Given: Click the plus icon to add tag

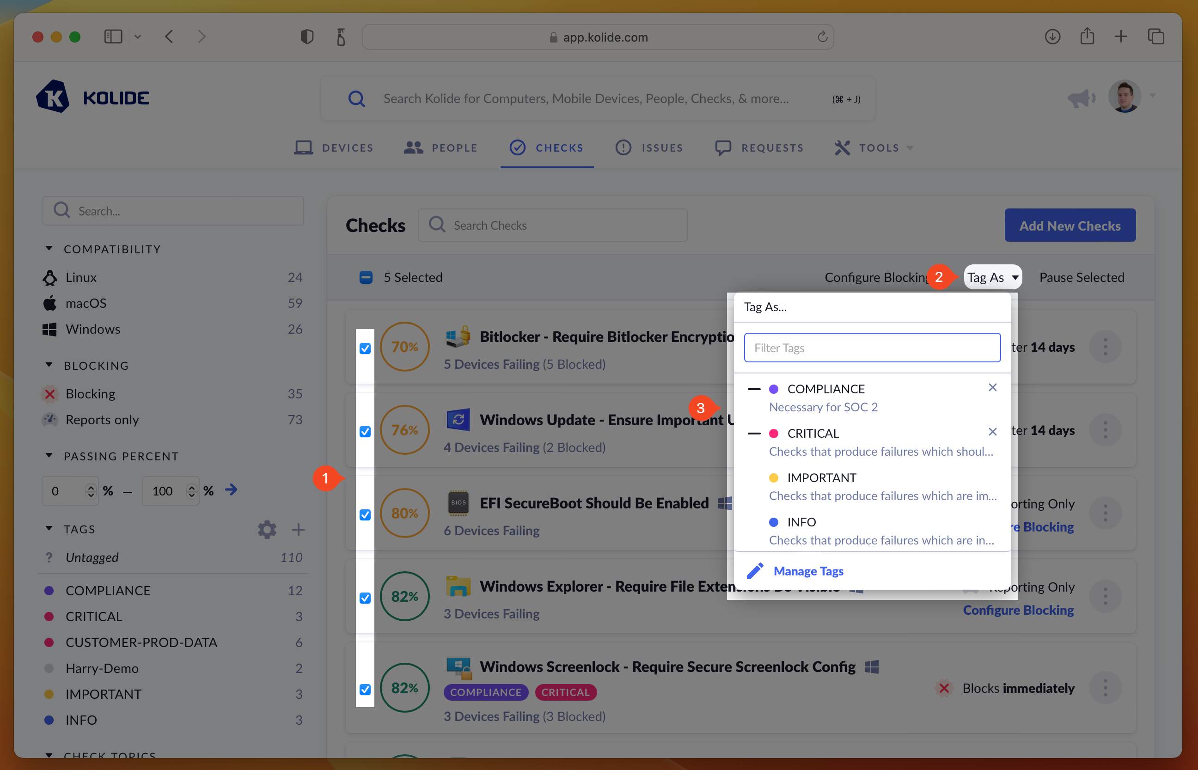Looking at the screenshot, I should tap(299, 529).
